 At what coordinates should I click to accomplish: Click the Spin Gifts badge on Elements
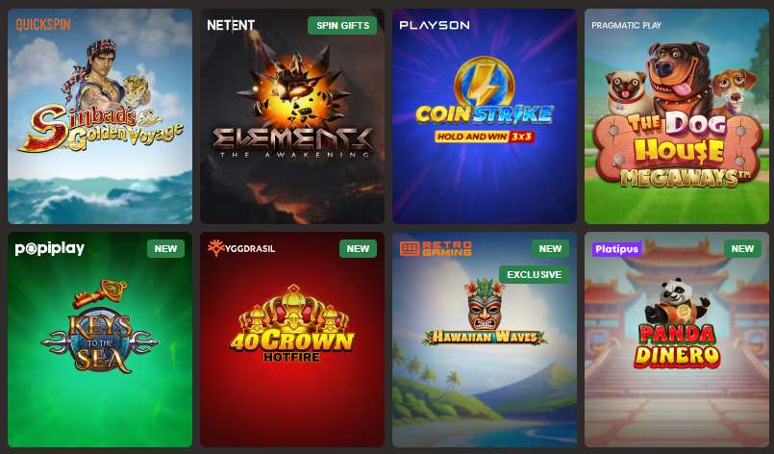342,25
